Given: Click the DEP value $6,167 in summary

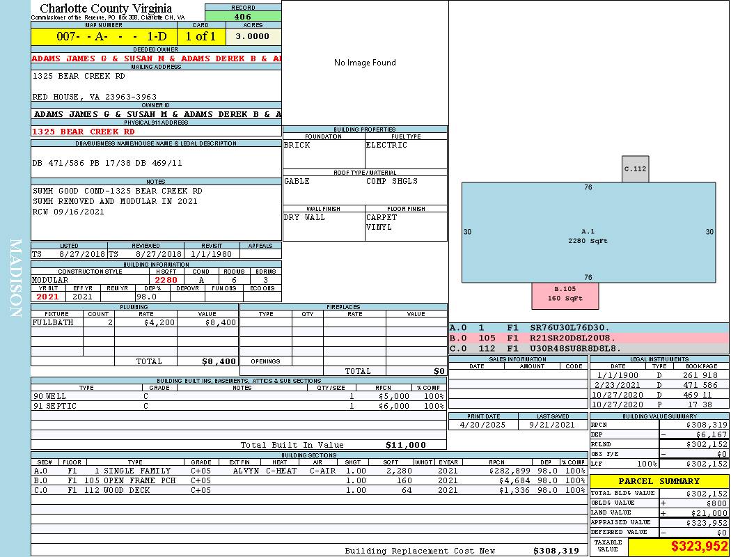Looking at the screenshot, I should click(712, 434).
